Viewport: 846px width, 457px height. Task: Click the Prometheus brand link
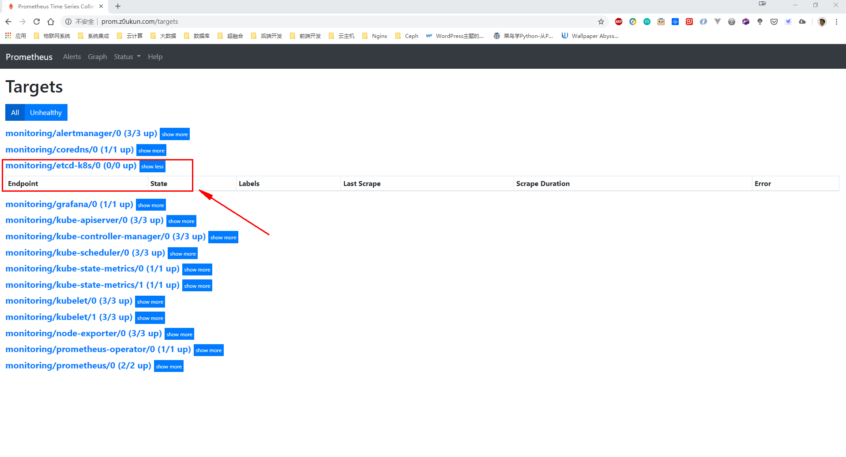click(x=29, y=57)
